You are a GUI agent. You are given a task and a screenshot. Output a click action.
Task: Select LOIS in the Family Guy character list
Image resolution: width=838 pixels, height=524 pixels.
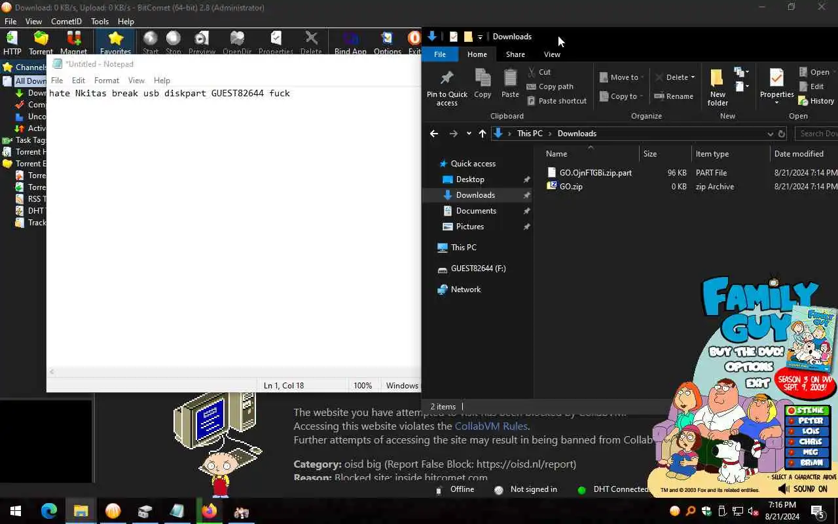[807, 432]
